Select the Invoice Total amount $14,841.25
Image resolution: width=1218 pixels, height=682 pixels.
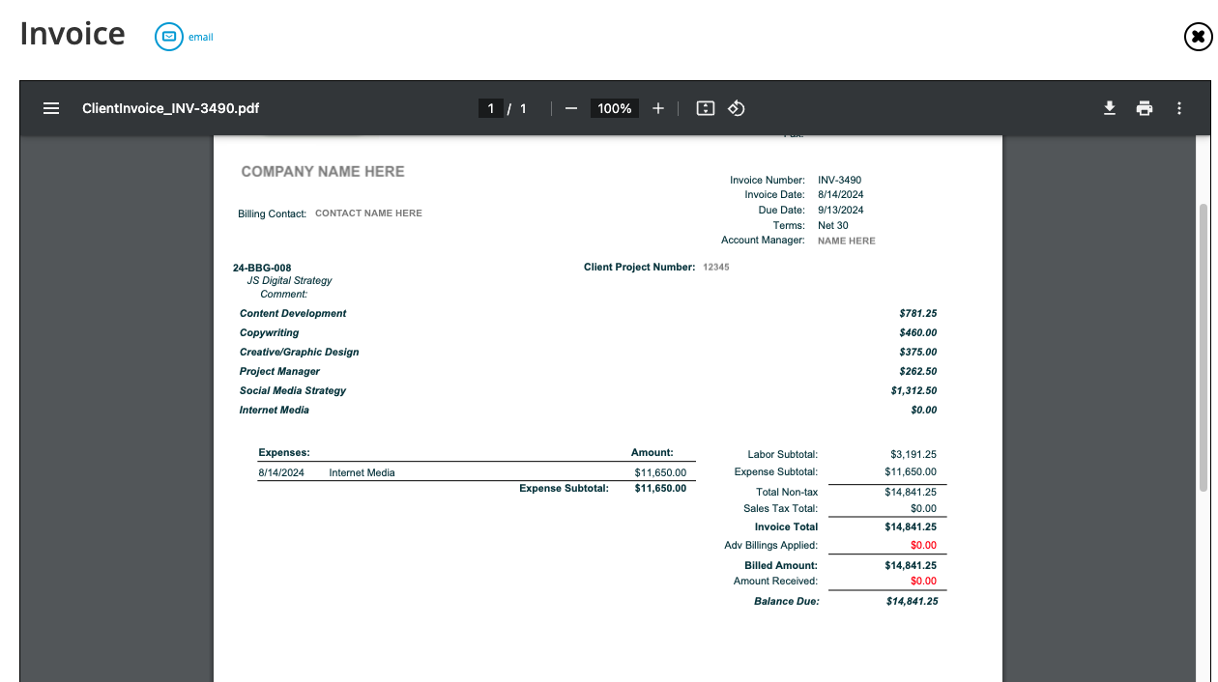(913, 526)
